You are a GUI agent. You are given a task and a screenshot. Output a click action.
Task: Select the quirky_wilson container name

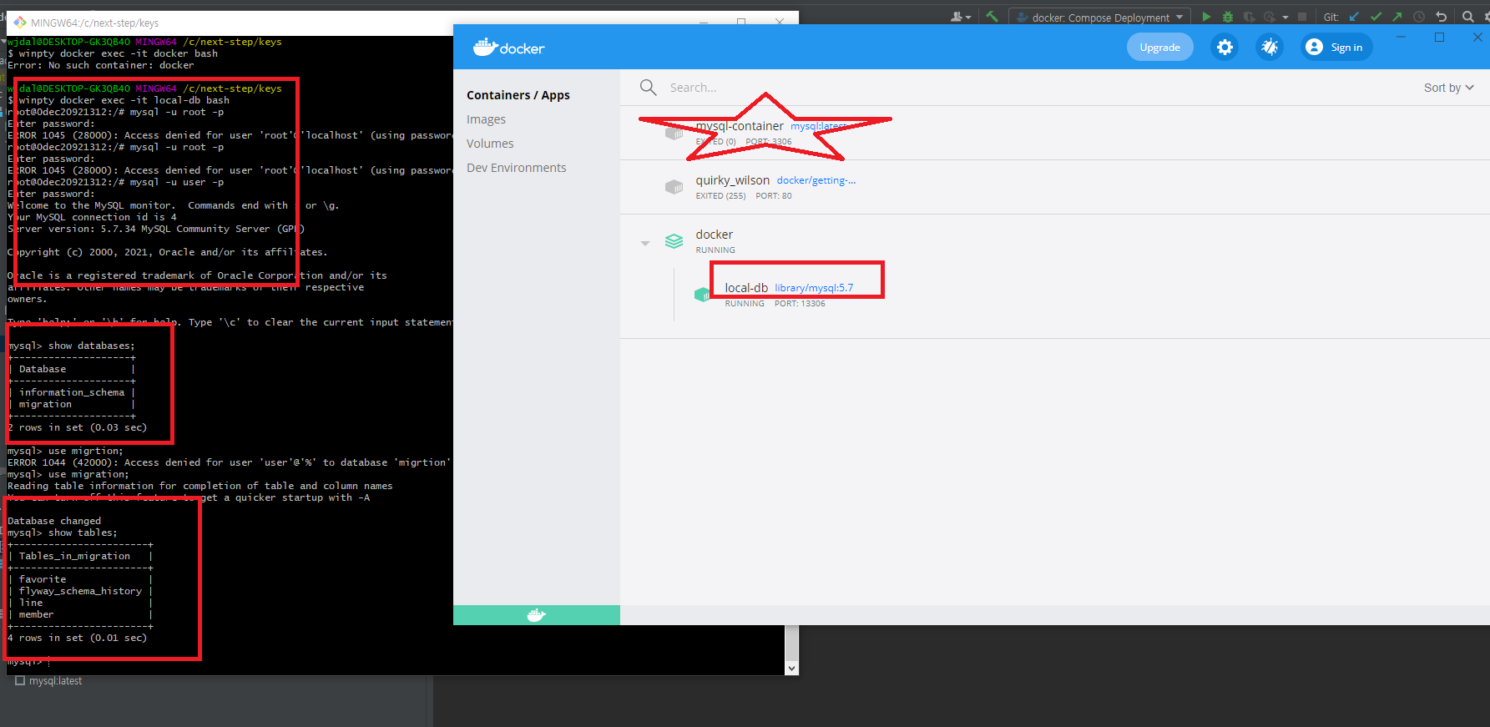click(x=733, y=180)
